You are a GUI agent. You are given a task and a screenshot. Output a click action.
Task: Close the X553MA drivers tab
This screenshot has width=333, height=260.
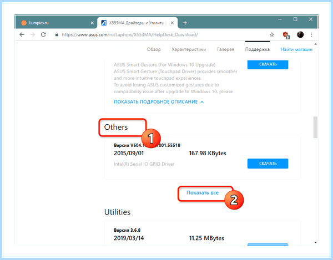[172, 23]
